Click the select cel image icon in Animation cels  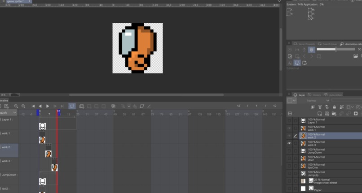[290, 56]
